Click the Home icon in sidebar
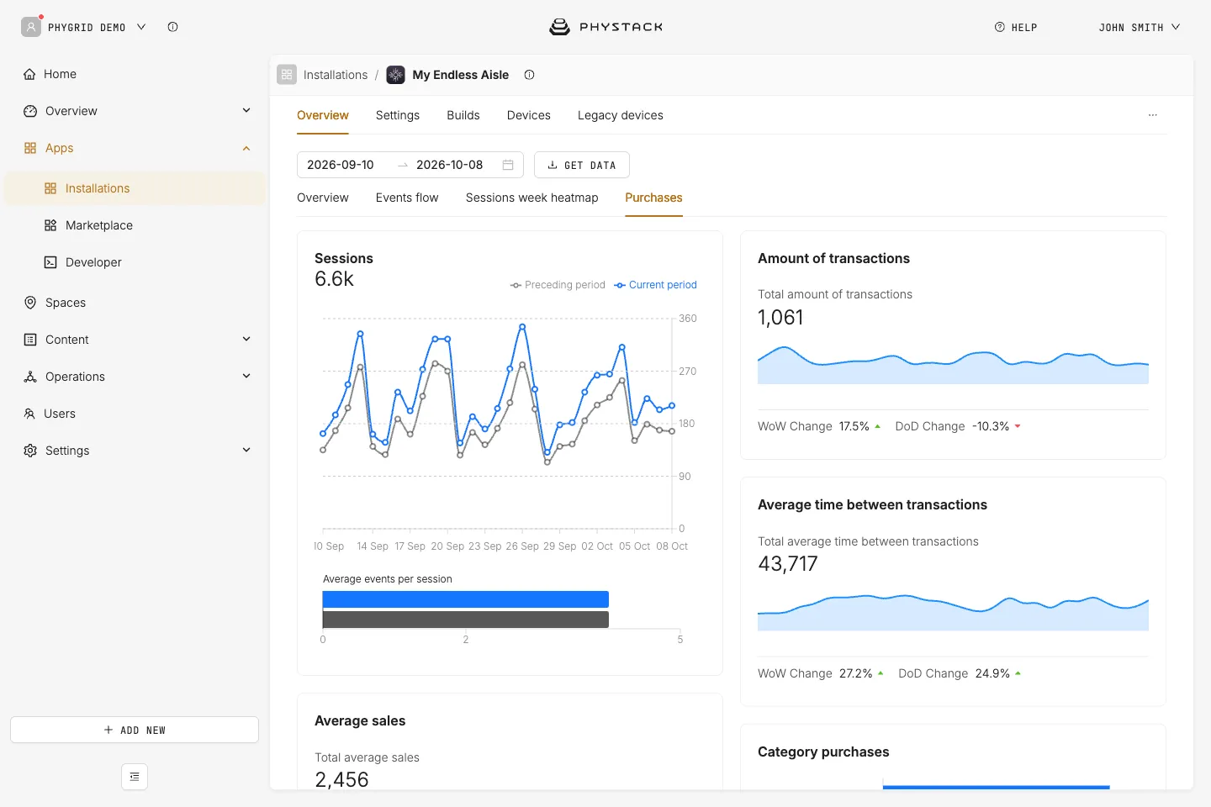This screenshot has height=807, width=1211. click(x=30, y=74)
